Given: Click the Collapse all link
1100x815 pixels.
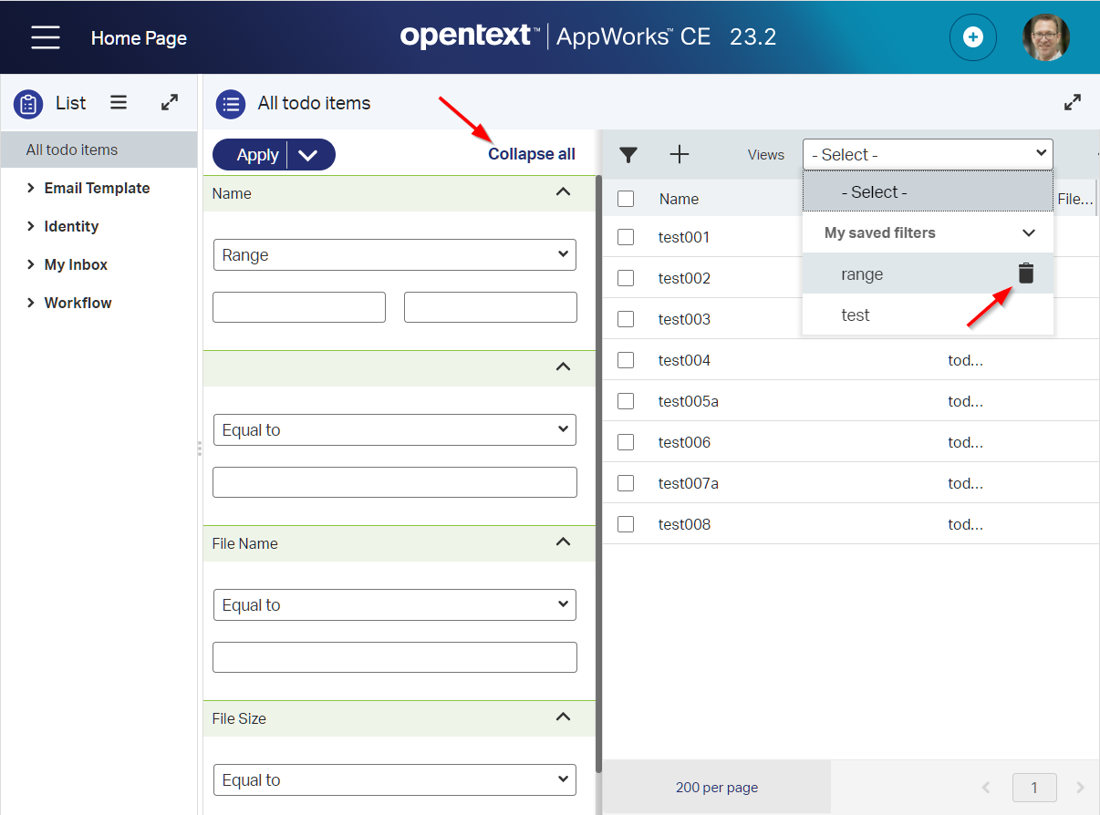Looking at the screenshot, I should click(x=531, y=154).
